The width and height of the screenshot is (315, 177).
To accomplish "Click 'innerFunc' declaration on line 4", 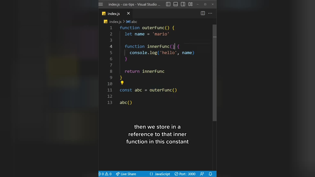I will [x=158, y=46].
